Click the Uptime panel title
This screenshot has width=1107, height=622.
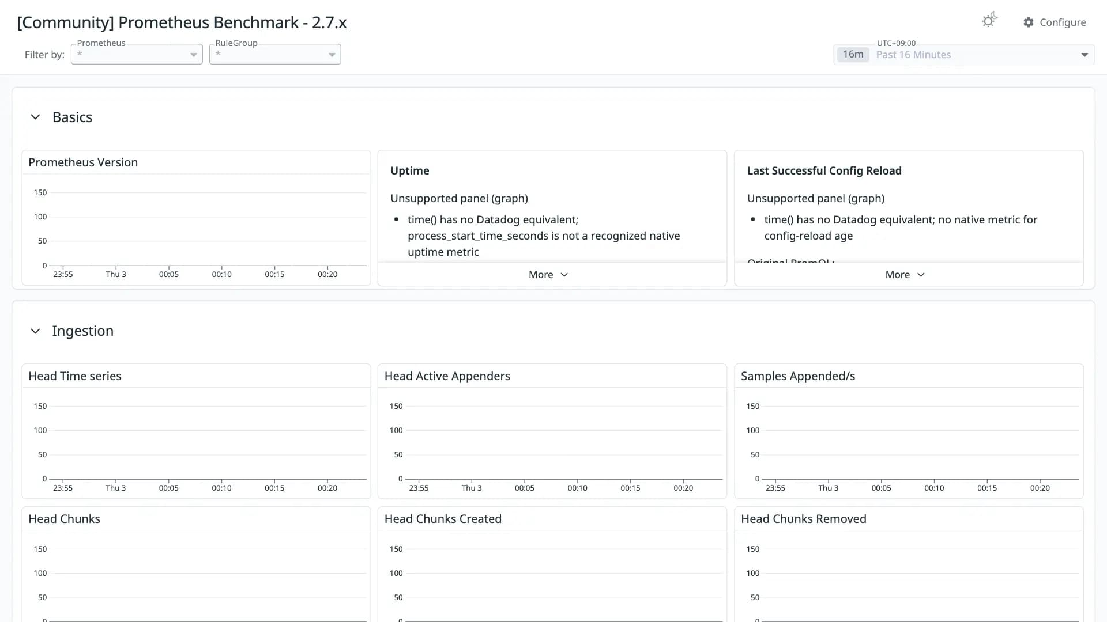(x=409, y=170)
